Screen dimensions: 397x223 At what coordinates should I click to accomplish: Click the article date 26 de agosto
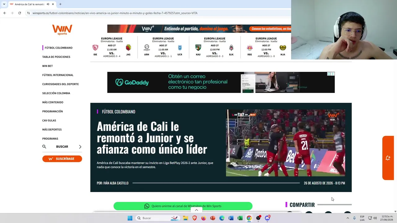[324, 183]
